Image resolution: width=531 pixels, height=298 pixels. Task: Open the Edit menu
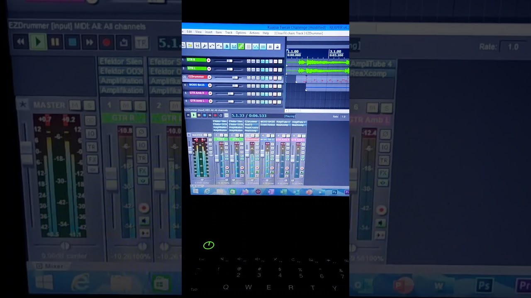pos(189,32)
